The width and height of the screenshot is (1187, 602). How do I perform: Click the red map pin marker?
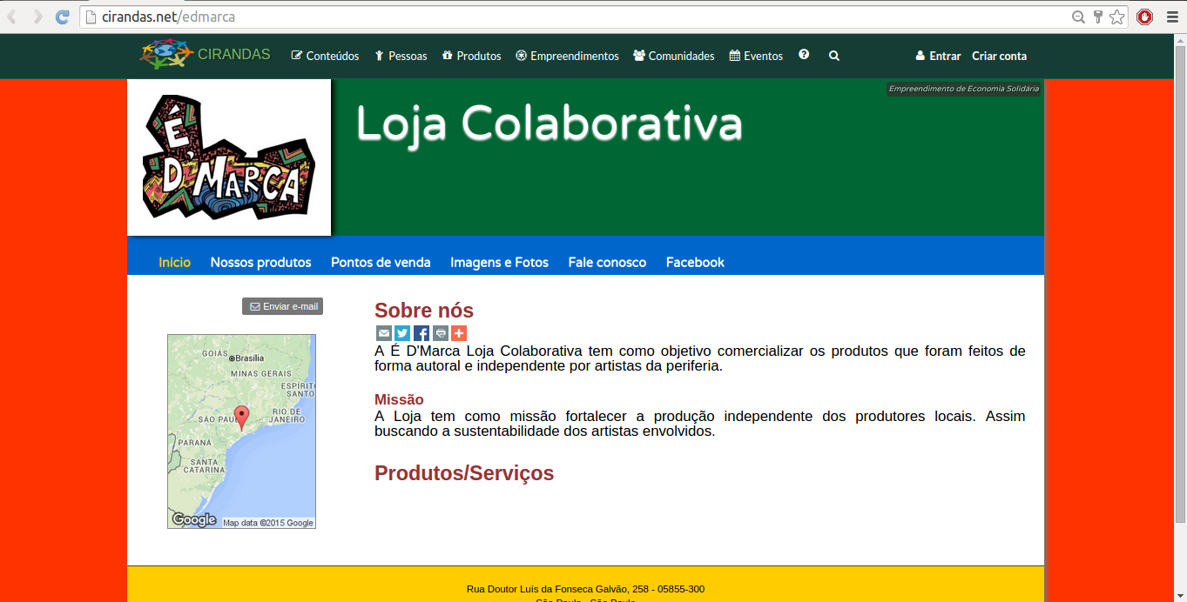click(x=241, y=418)
